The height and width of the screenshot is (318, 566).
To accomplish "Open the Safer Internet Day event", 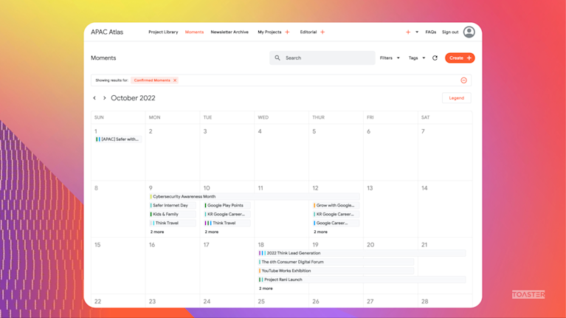I will tap(173, 205).
